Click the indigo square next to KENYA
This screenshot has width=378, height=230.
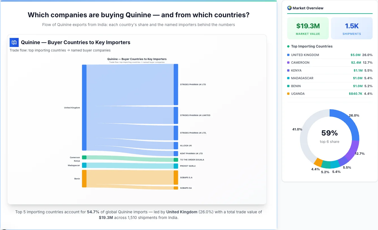(288, 70)
